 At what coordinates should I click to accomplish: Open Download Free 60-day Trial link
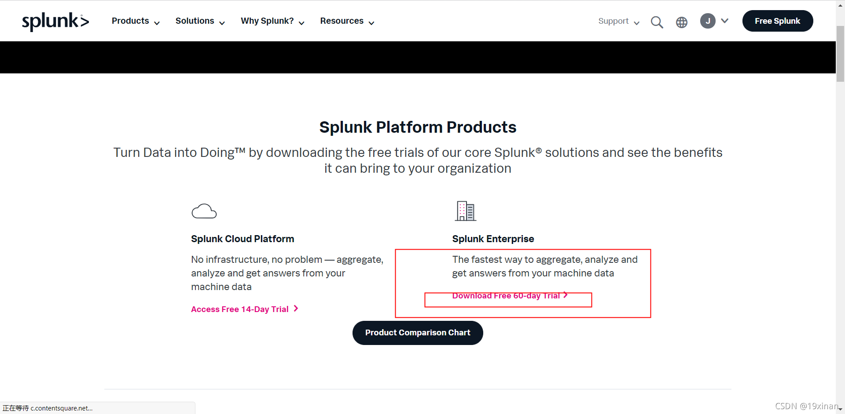pyautogui.click(x=506, y=295)
